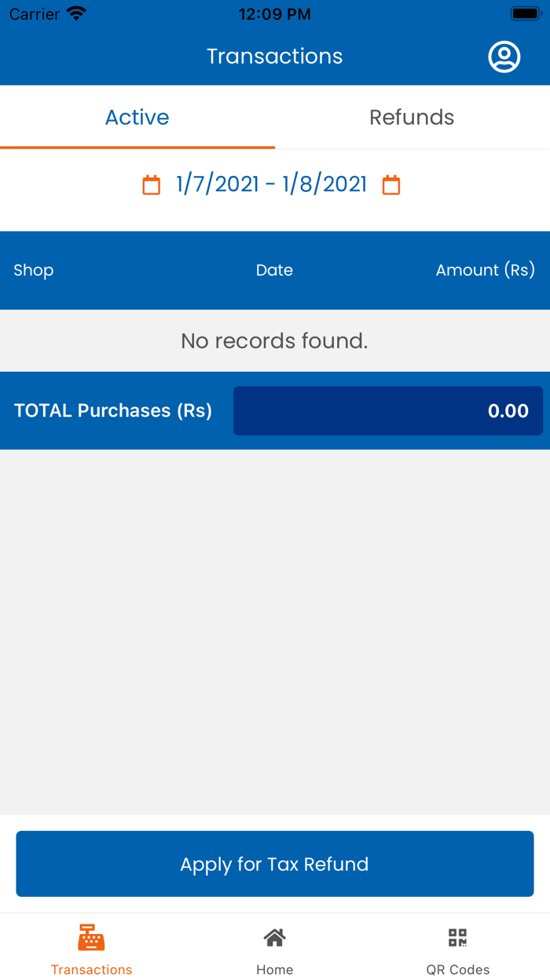Select the Transactions cash register icon
Screen dimensions: 550x978
tap(91, 937)
